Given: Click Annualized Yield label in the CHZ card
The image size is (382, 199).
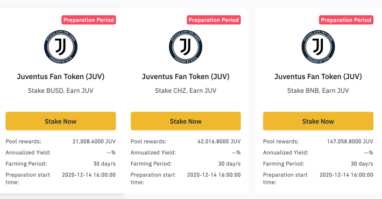Looking at the screenshot, I should click(153, 153).
